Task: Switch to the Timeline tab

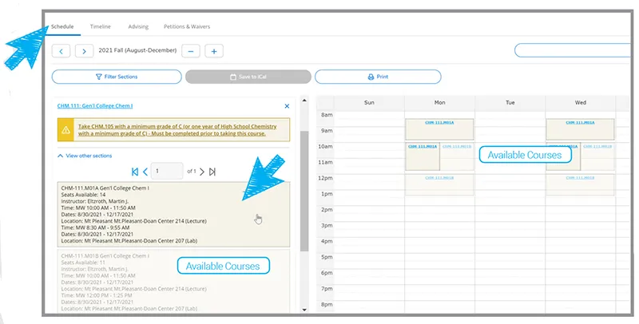Action: [x=101, y=26]
